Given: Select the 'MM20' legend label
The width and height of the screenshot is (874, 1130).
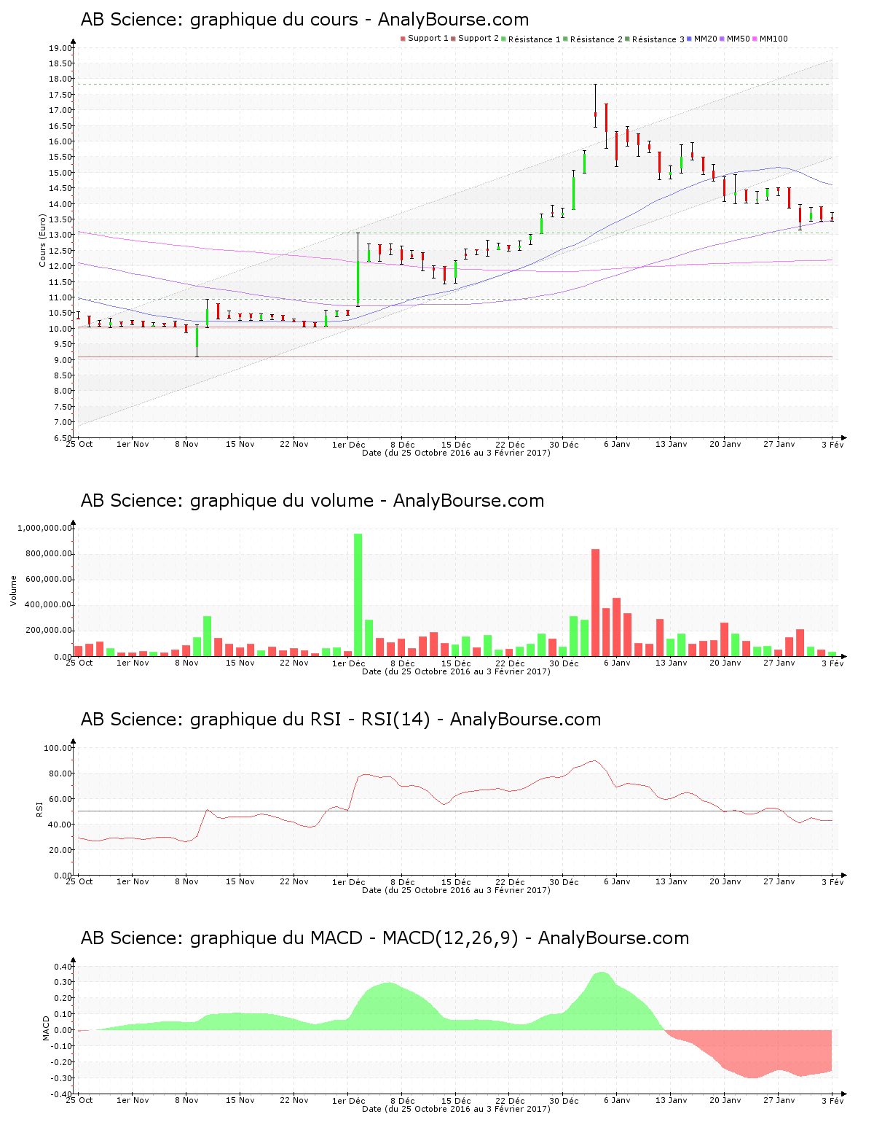Looking at the screenshot, I should point(705,39).
